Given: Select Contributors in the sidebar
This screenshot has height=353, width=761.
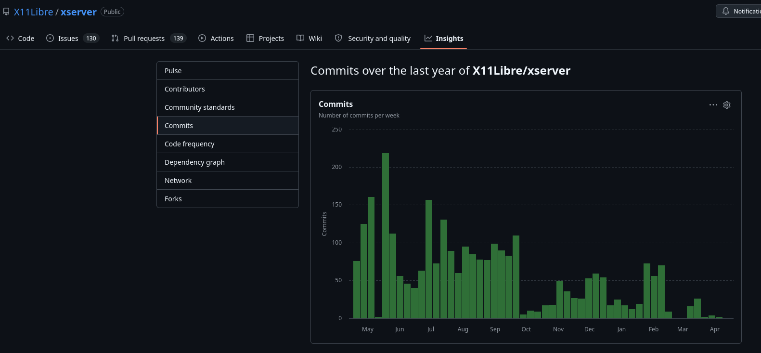Looking at the screenshot, I should pyautogui.click(x=228, y=89).
